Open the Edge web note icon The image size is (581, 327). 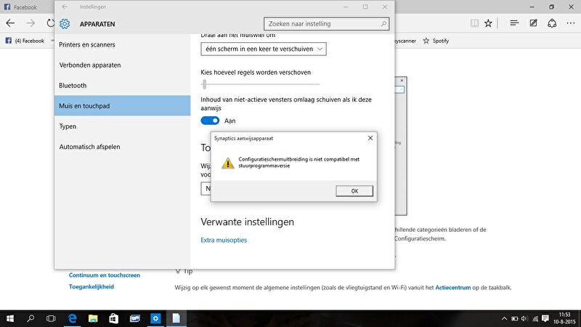tap(532, 23)
